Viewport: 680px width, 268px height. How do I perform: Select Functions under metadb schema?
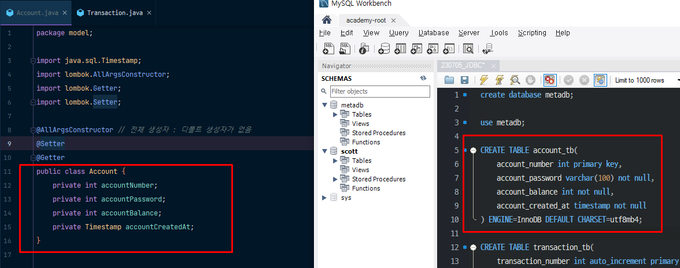(366, 142)
